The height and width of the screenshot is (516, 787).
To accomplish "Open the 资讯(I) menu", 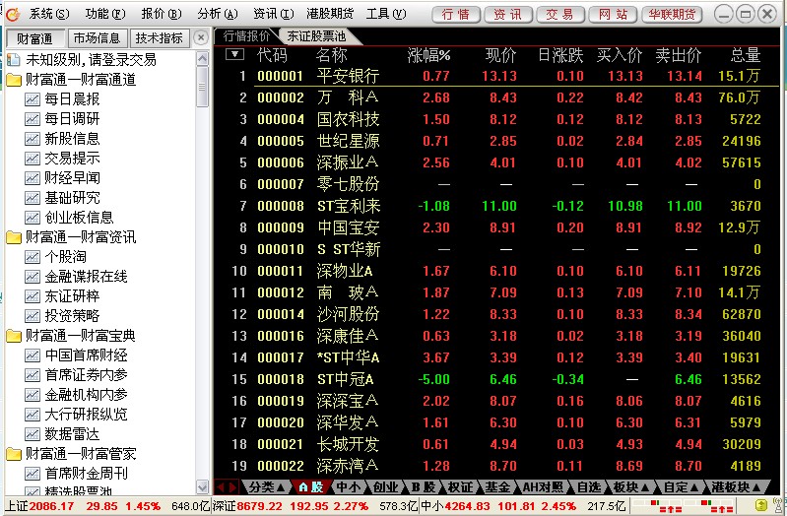I will click(x=274, y=14).
